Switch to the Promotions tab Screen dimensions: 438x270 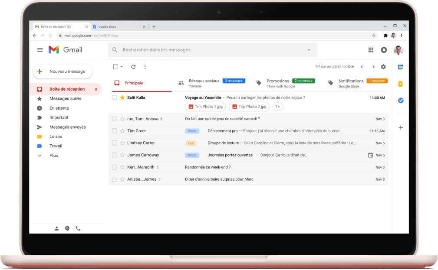pyautogui.click(x=278, y=83)
